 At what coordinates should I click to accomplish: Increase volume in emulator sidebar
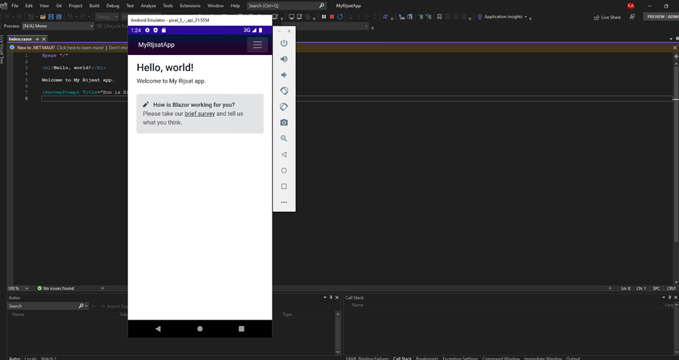coord(284,59)
